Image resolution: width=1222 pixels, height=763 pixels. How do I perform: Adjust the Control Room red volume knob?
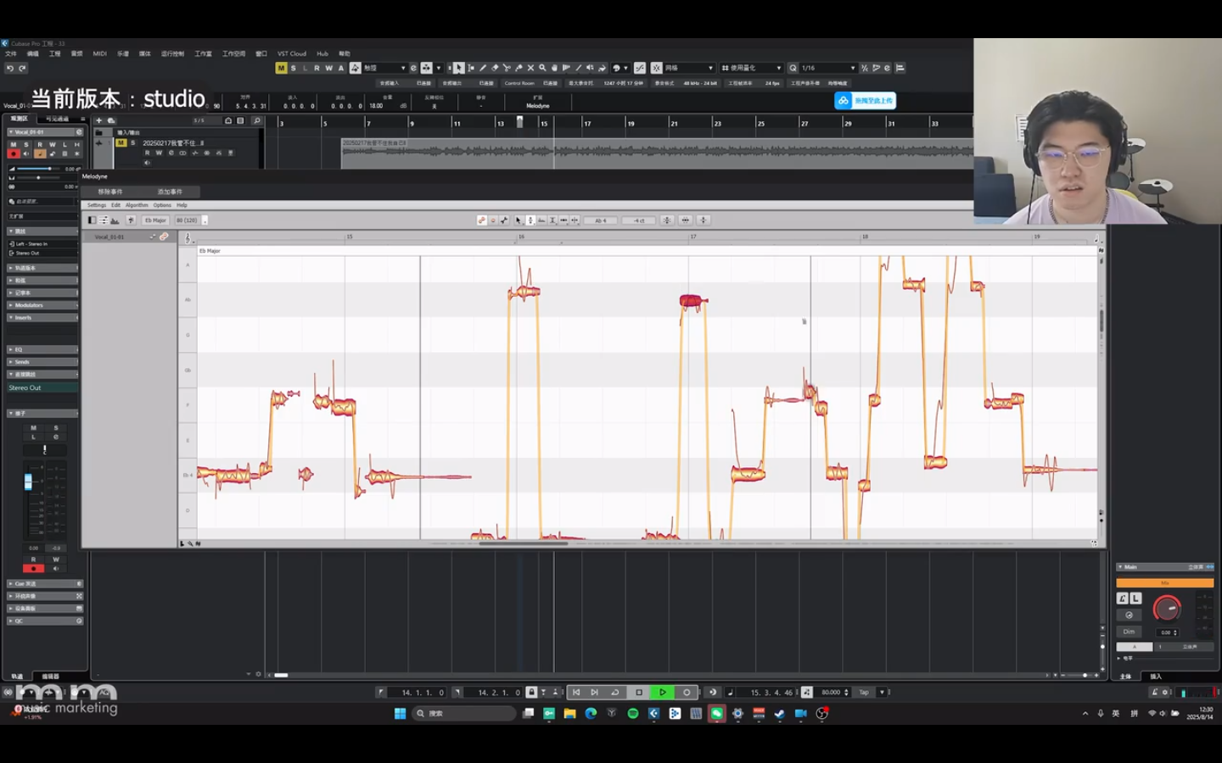pyautogui.click(x=1167, y=608)
